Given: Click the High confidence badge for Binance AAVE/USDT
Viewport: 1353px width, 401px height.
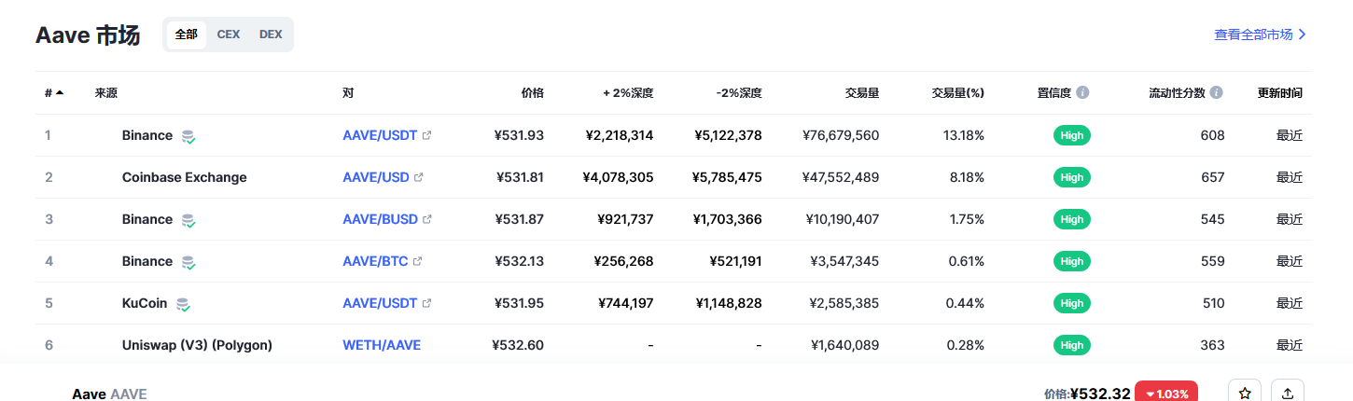Looking at the screenshot, I should (x=1071, y=135).
